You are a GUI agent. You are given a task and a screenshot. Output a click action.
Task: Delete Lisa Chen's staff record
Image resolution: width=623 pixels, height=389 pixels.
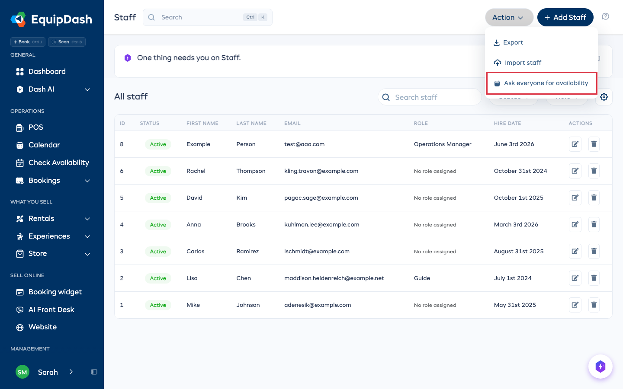click(594, 278)
